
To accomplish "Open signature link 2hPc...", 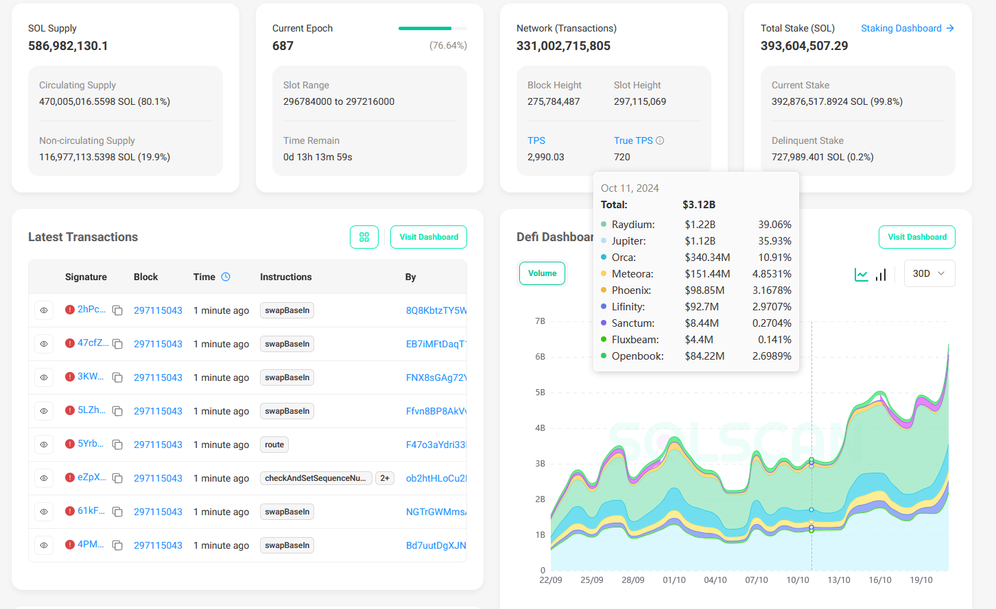I will click(x=91, y=309).
